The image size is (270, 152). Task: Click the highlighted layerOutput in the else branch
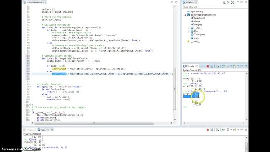click(59, 74)
